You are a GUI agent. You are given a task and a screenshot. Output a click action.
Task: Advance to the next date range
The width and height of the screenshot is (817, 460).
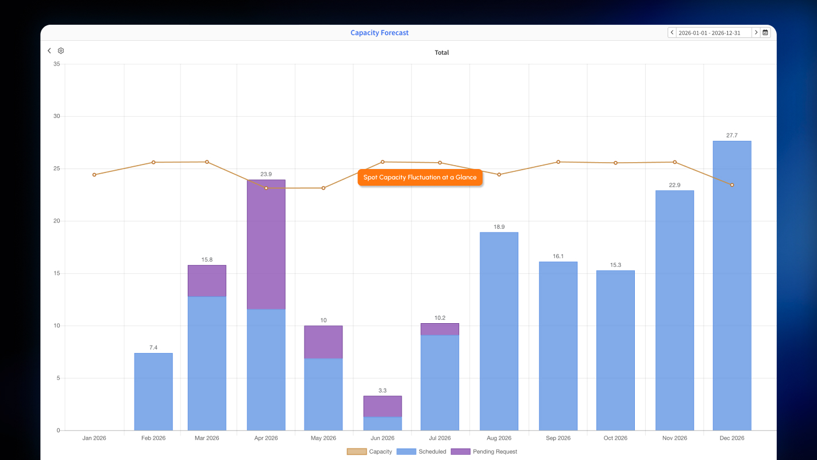(x=756, y=33)
